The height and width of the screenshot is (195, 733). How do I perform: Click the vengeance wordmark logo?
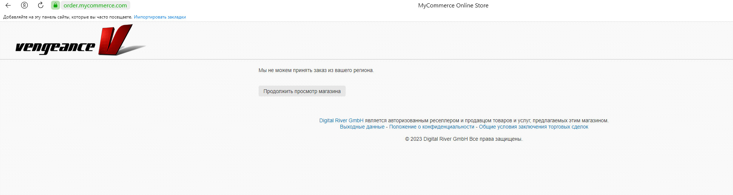(x=56, y=47)
